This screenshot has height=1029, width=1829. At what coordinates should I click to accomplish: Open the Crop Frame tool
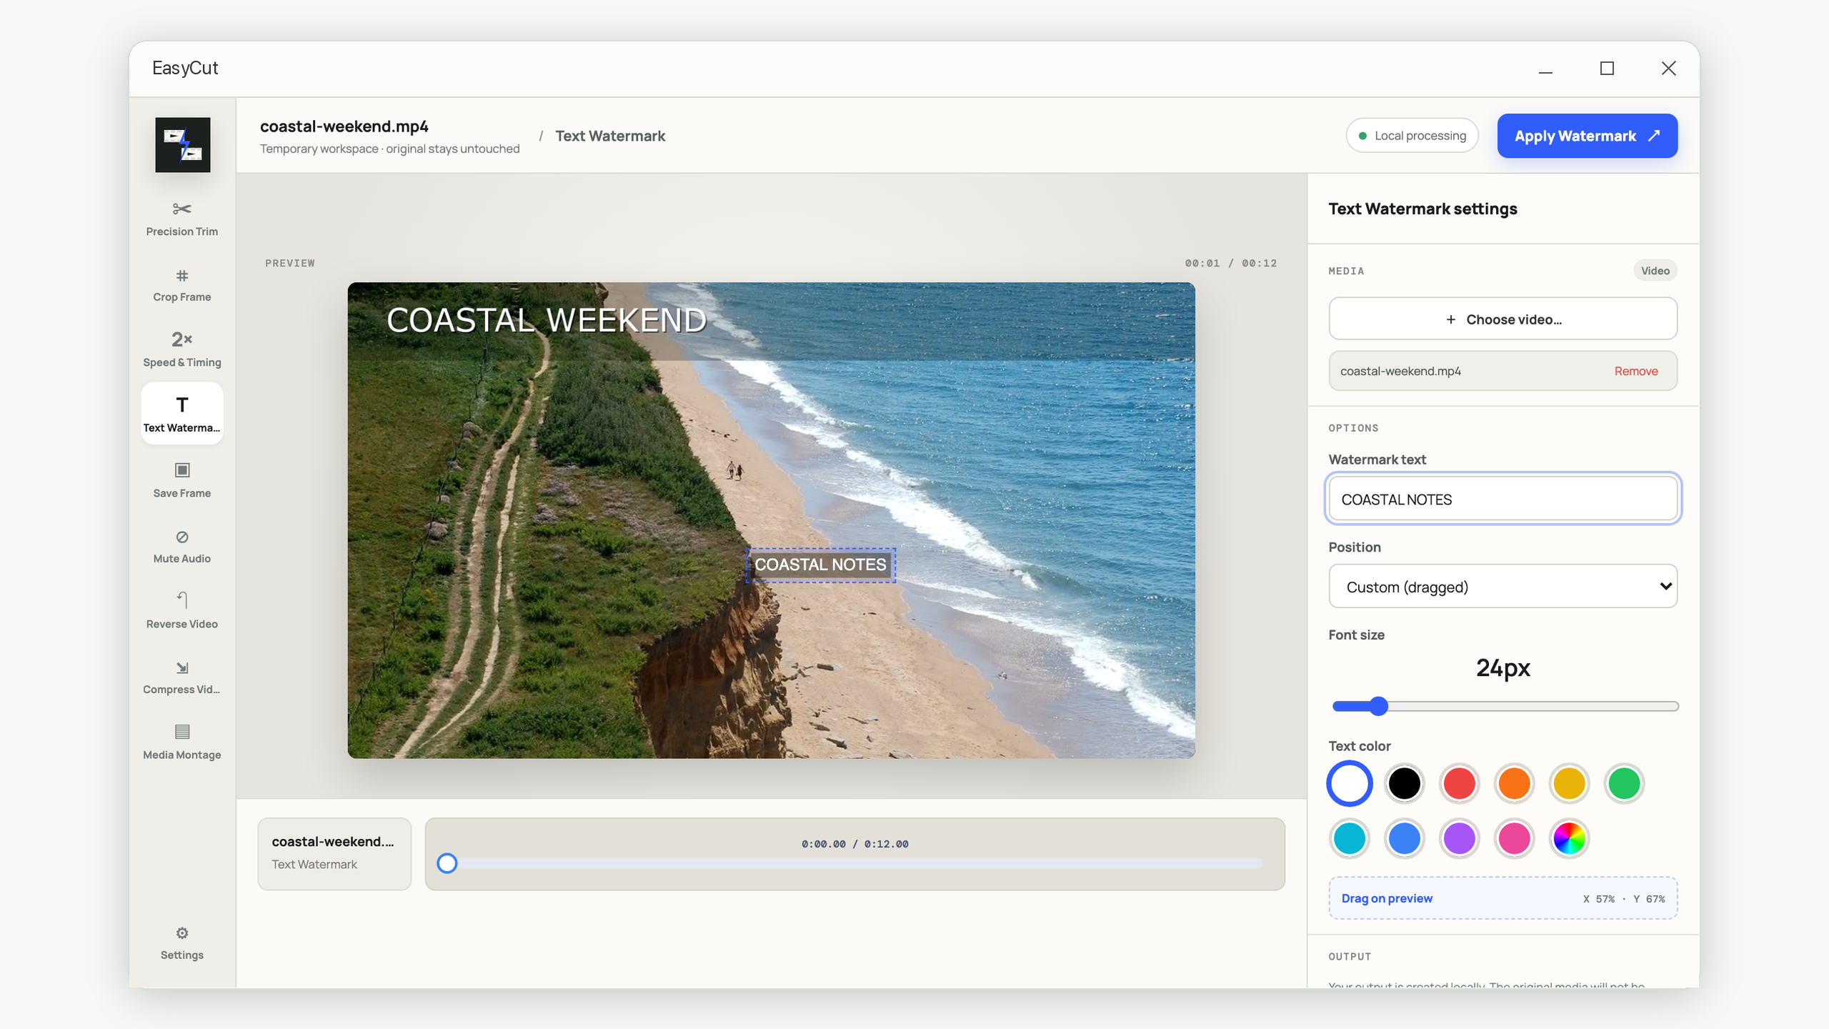182,284
